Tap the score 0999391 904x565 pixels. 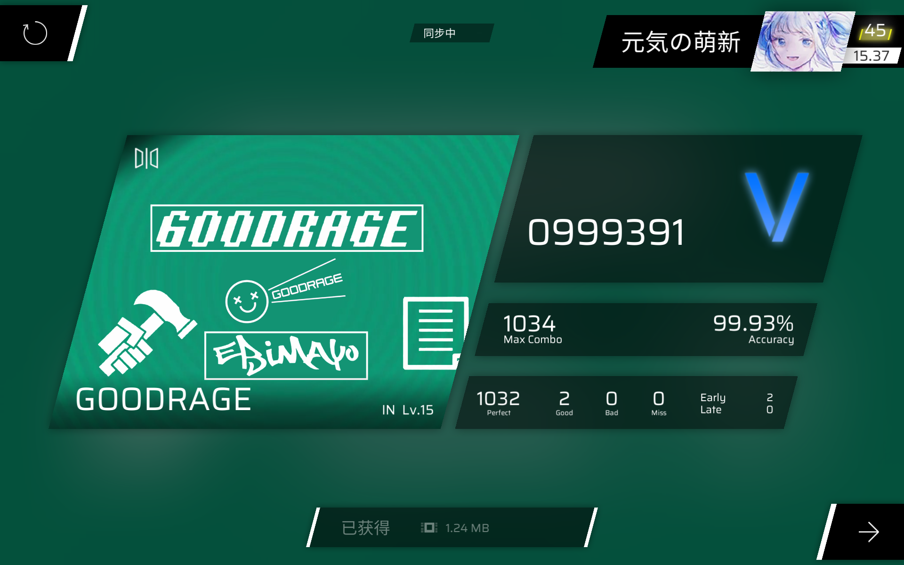(x=606, y=233)
